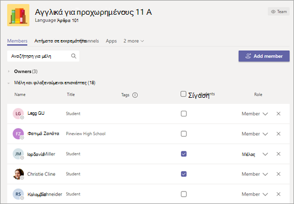The height and width of the screenshot is (204, 294).
Task: Click the Role column header
Action: 258,94
